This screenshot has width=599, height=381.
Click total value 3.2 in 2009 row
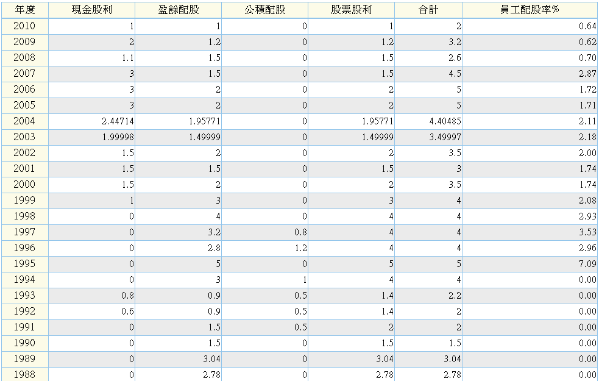coord(455,42)
